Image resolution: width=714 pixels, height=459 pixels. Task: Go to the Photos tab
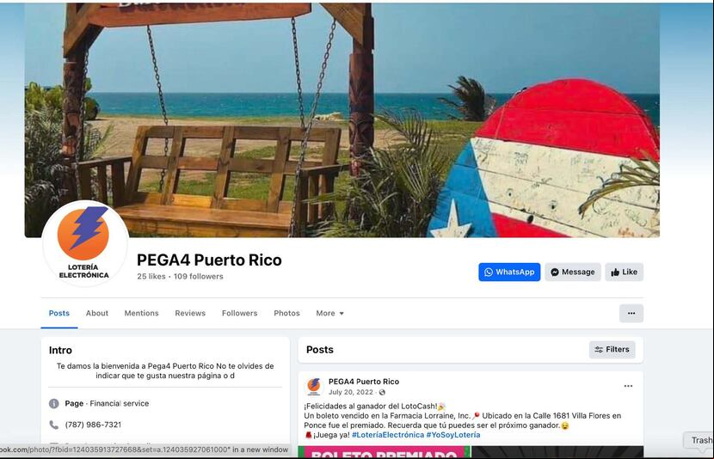286,314
